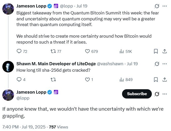The width and height of the screenshot is (171, 131).
Task: Reply to Jameson Lopp's Quantum Bitcoin Summit tweet
Action: point(19,51)
